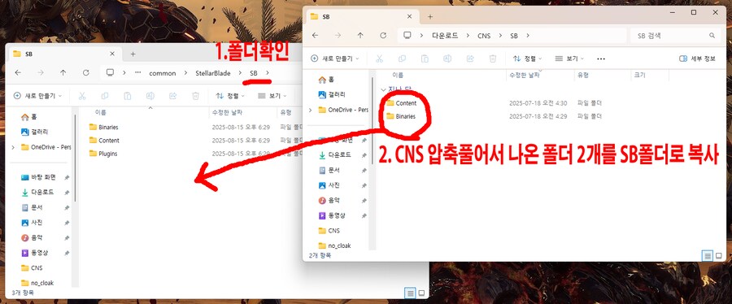732x304 pixels.
Task: Open 동영상 in right window navigation pane
Action: click(x=332, y=215)
